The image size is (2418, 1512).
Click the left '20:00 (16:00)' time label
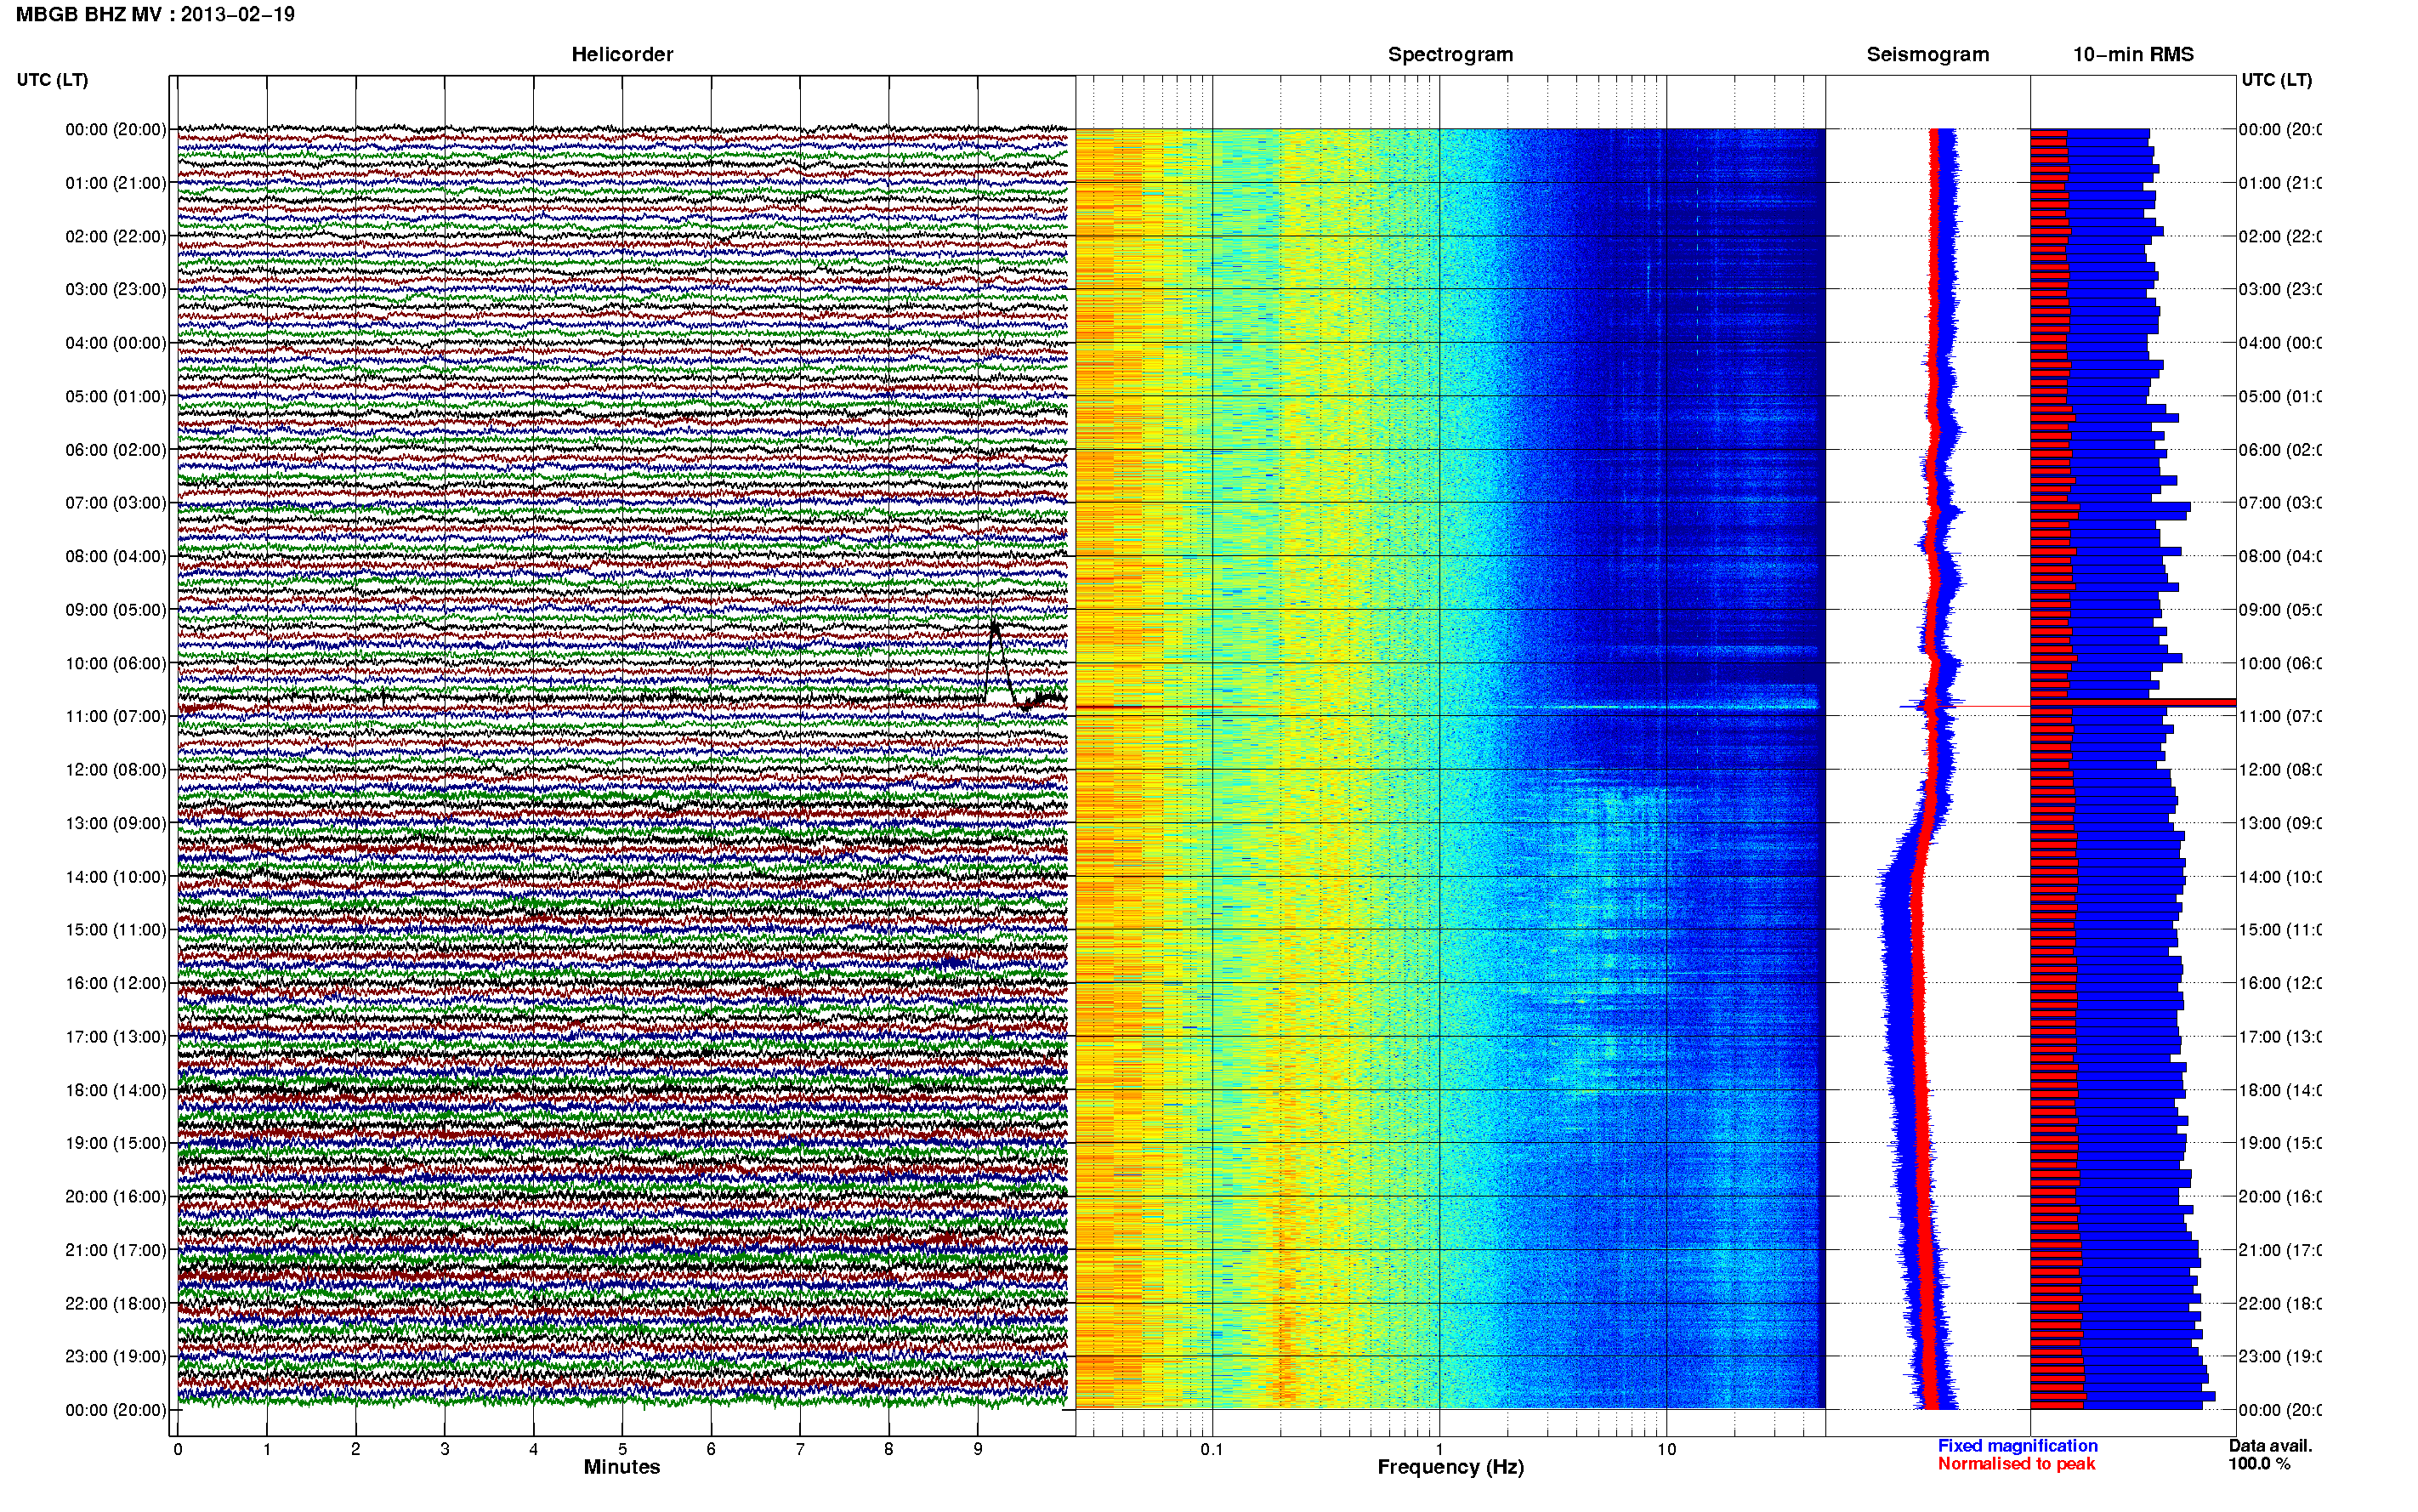[116, 1197]
